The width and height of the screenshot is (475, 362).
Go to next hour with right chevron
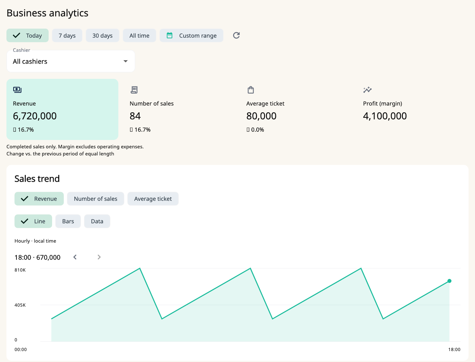point(99,257)
